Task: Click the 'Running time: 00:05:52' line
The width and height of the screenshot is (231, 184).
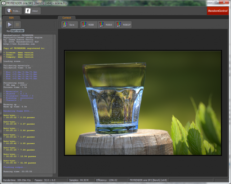Action: (x=18, y=171)
